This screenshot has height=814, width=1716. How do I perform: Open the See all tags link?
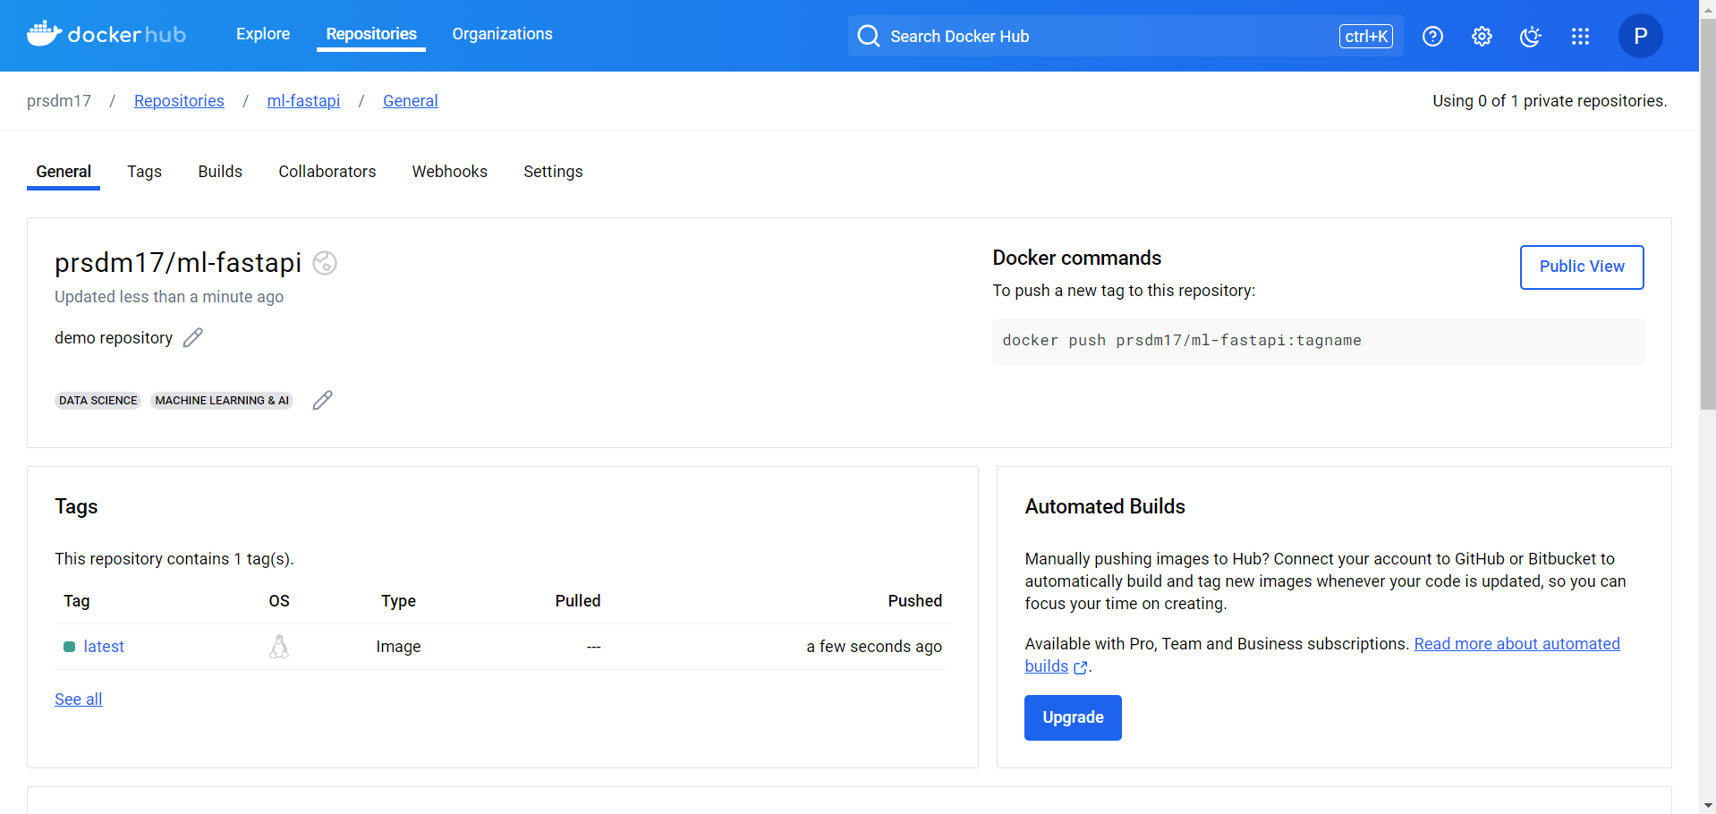pyautogui.click(x=79, y=700)
